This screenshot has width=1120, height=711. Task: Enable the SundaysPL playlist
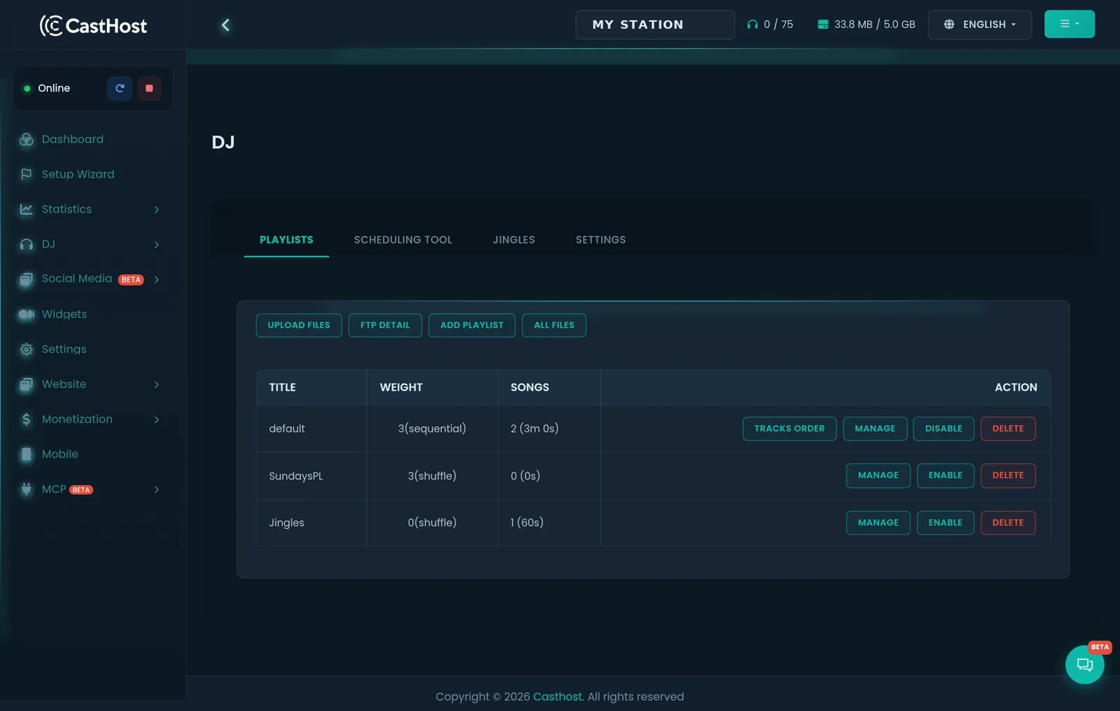pos(946,475)
